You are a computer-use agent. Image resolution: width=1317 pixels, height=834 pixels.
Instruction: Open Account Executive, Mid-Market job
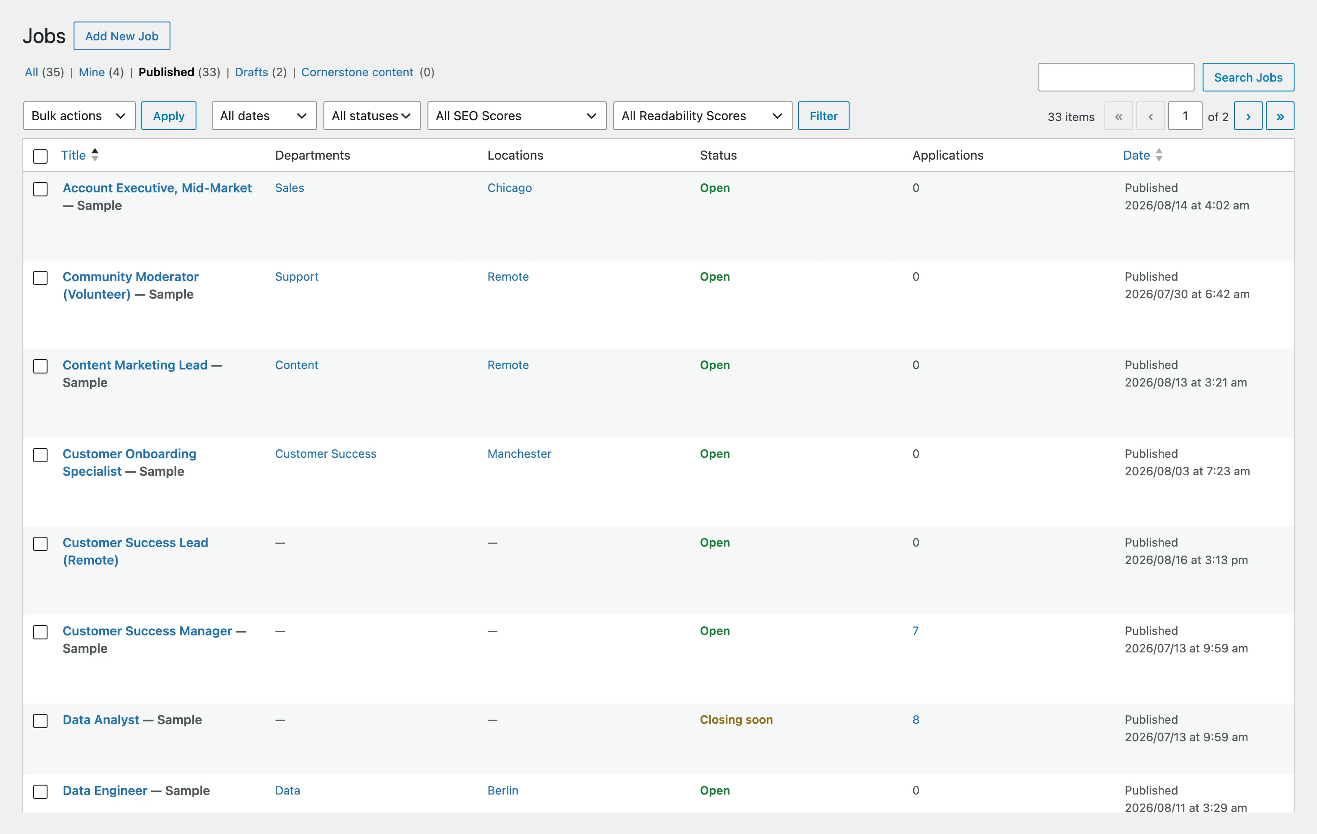157,188
